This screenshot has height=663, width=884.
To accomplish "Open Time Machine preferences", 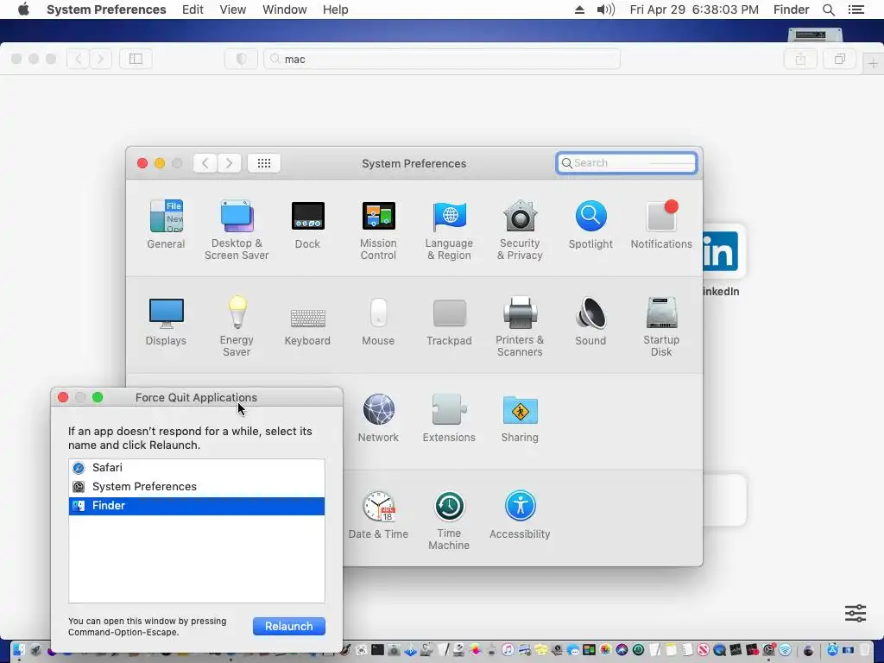I will coord(449,521).
